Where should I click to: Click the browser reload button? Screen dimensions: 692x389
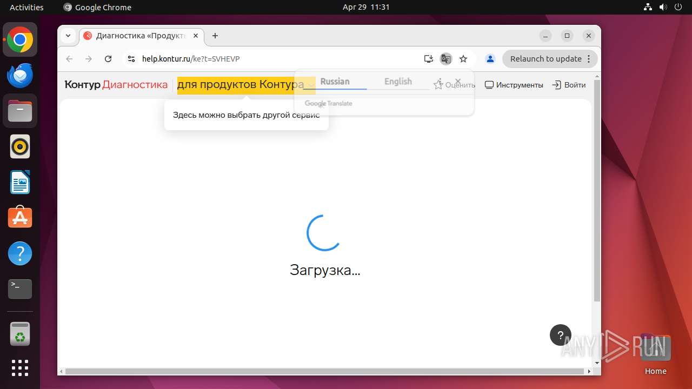point(108,59)
